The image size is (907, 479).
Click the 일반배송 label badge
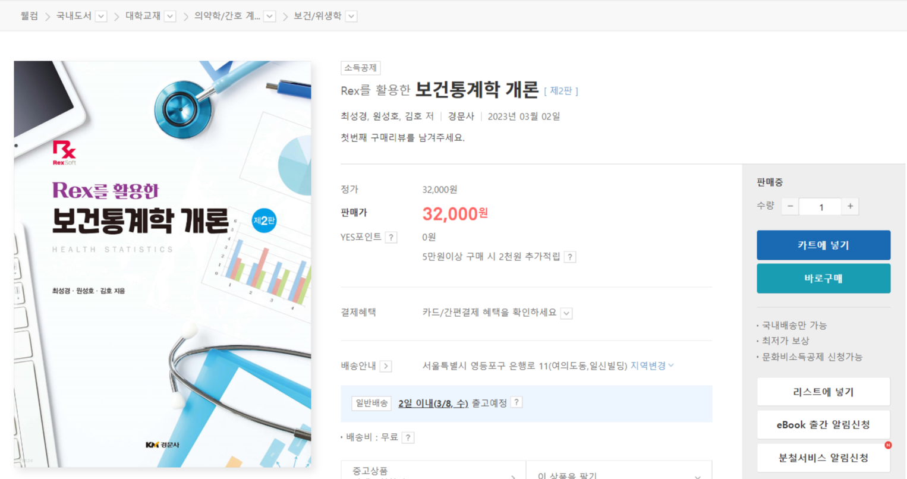click(371, 404)
